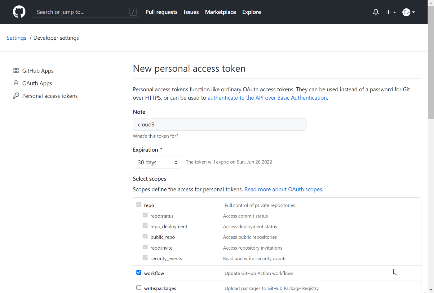Image resolution: width=434 pixels, height=293 pixels.
Task: Uncheck the workflow scope checkbox
Action: click(x=139, y=272)
